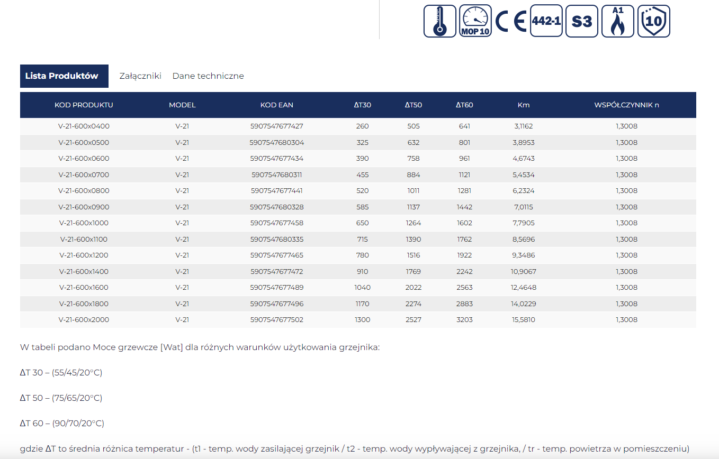Screen dimensions: 719x459
Task: Click EAN code 5907547680304
Action: (x=276, y=143)
